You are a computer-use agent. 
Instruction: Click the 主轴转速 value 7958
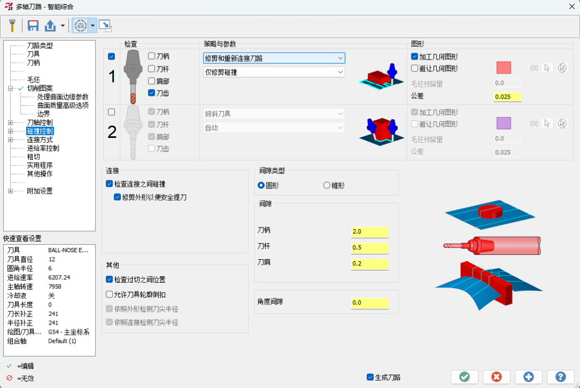tap(55, 287)
